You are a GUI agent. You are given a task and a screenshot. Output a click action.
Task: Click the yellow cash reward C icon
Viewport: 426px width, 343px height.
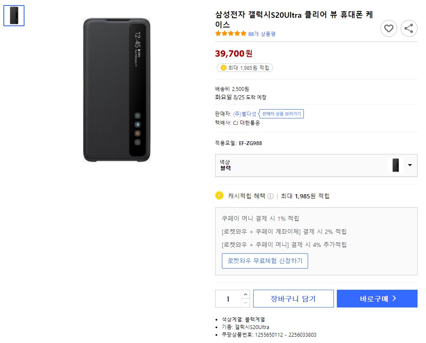point(218,196)
